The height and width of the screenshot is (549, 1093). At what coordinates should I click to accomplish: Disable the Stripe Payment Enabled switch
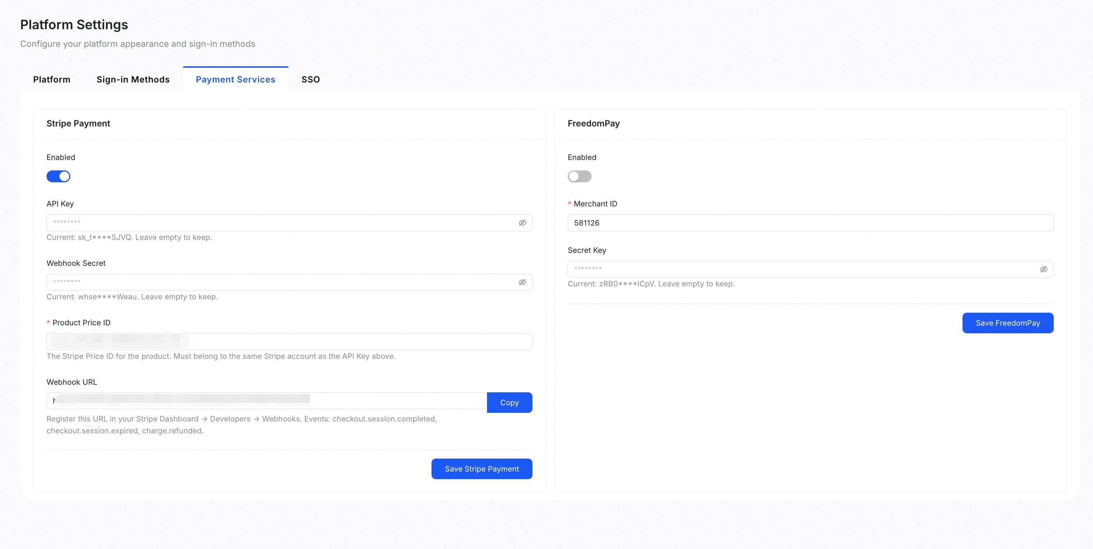58,177
